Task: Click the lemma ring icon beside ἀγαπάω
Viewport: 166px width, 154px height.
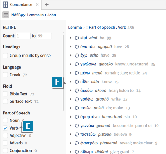Action: [77, 47]
